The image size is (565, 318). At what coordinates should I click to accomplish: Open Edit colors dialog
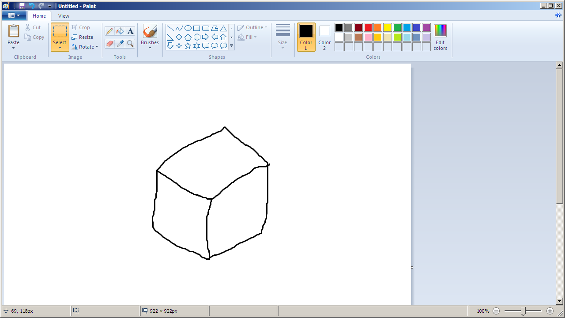click(x=440, y=37)
